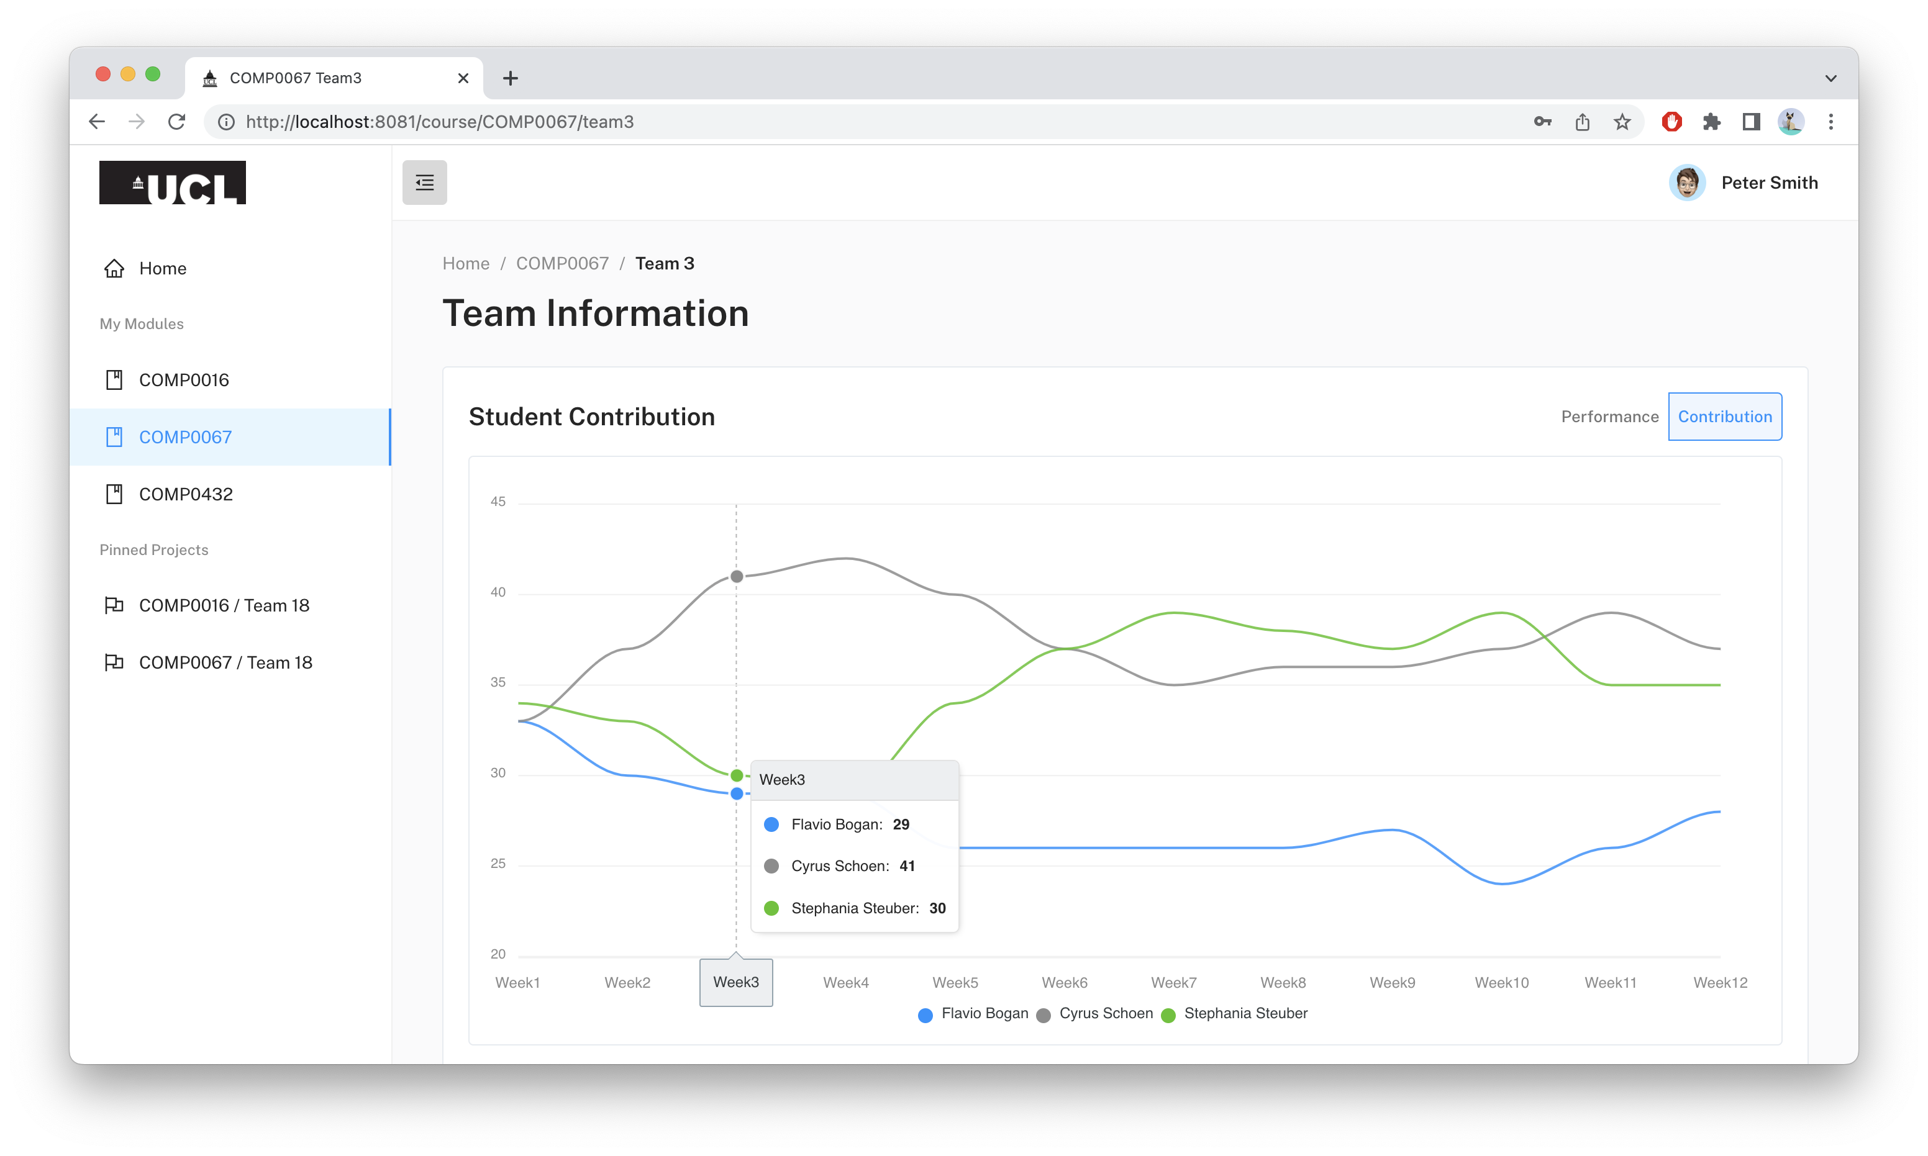Click flag icon for COMP0067 / Team 18
Screen dimensions: 1928x1156
[114, 662]
